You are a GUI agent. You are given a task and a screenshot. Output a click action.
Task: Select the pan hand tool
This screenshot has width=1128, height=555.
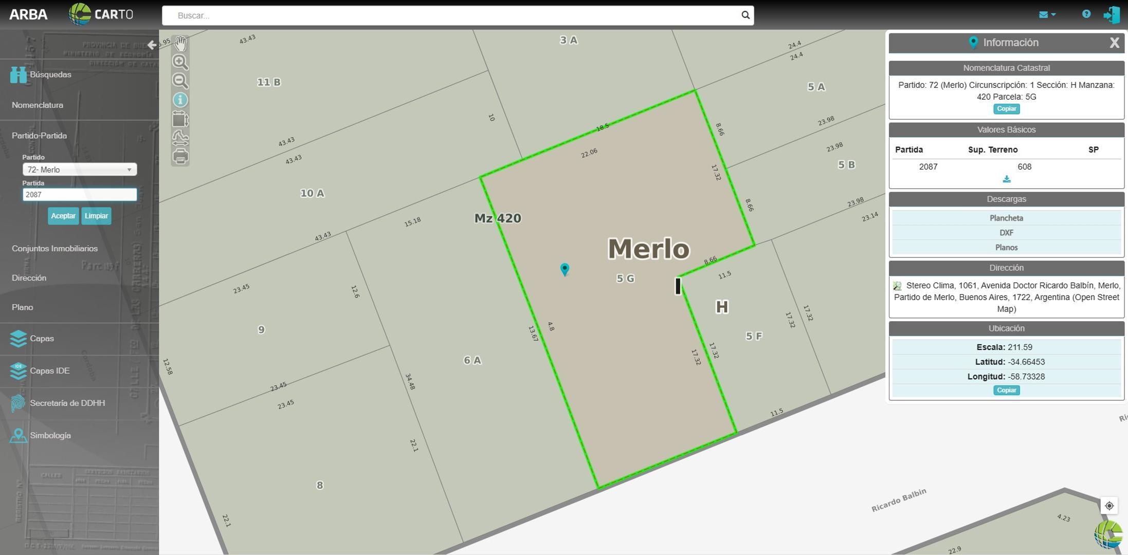(180, 44)
